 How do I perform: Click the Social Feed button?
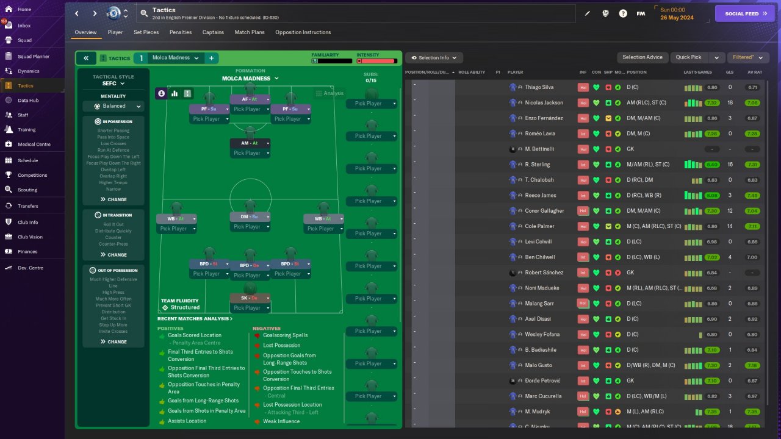click(744, 13)
